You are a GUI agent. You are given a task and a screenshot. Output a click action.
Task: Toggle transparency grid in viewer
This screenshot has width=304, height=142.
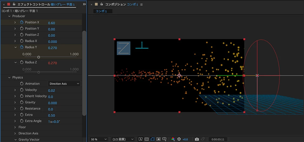point(147,139)
